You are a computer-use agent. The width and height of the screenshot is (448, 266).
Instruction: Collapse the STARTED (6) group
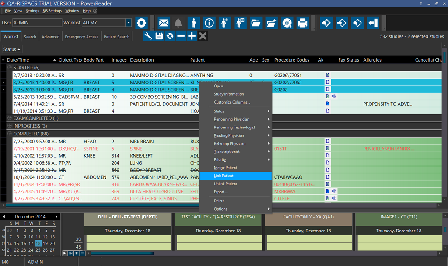[x=10, y=68]
